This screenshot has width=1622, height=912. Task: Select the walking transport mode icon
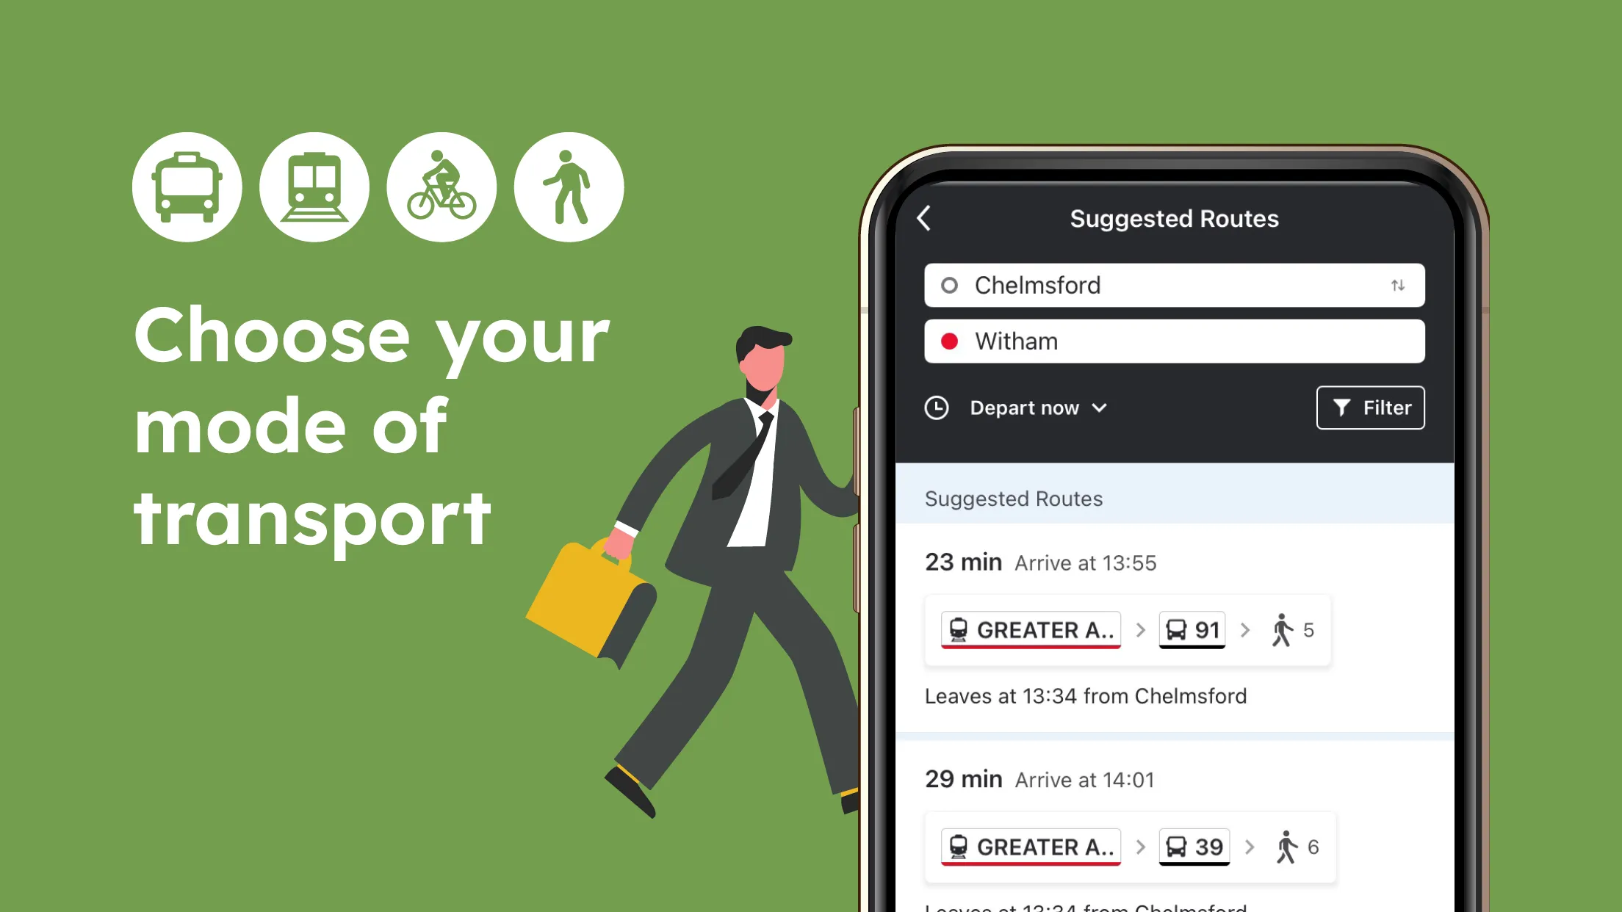[569, 188]
